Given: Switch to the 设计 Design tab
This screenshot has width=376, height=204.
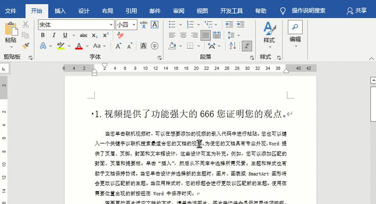Looking at the screenshot, I should click(x=84, y=11).
